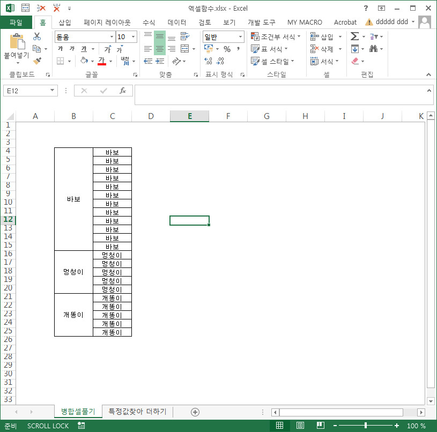Switch to 수식 tab
Viewport: 437px width, 432px height.
click(x=149, y=23)
